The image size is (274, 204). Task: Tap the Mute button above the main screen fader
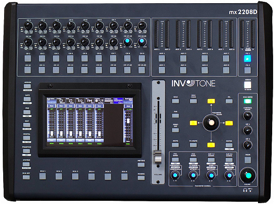click(x=128, y=106)
